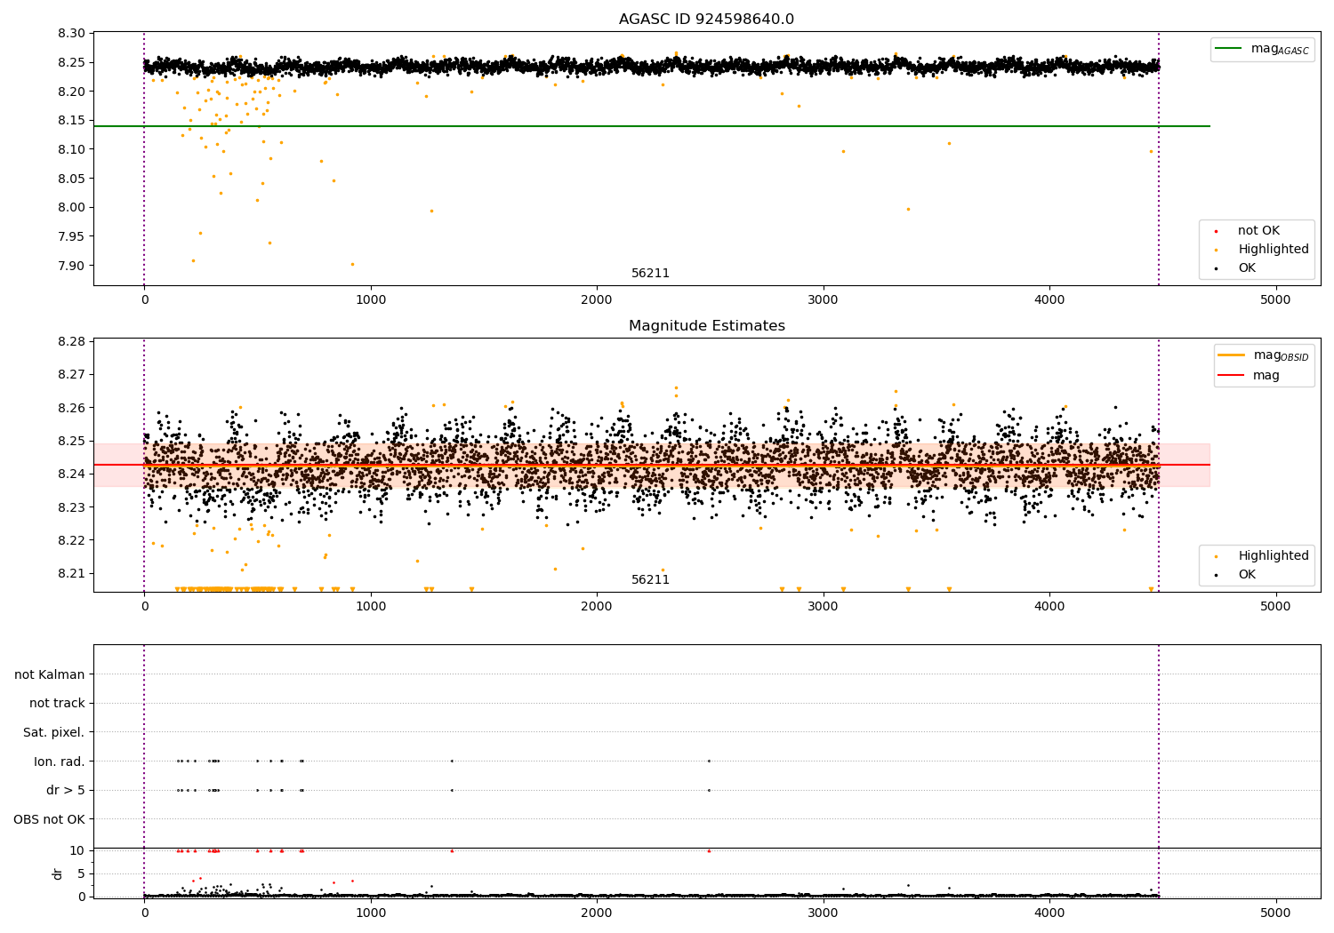Click the 'Ion. rad.' axis label
The height and width of the screenshot is (933, 1334).
click(x=60, y=762)
